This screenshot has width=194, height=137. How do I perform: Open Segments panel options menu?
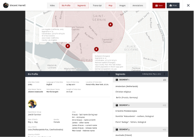(164, 74)
